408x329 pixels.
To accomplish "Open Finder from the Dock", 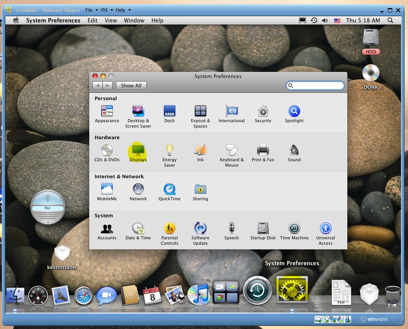I will pos(15,296).
